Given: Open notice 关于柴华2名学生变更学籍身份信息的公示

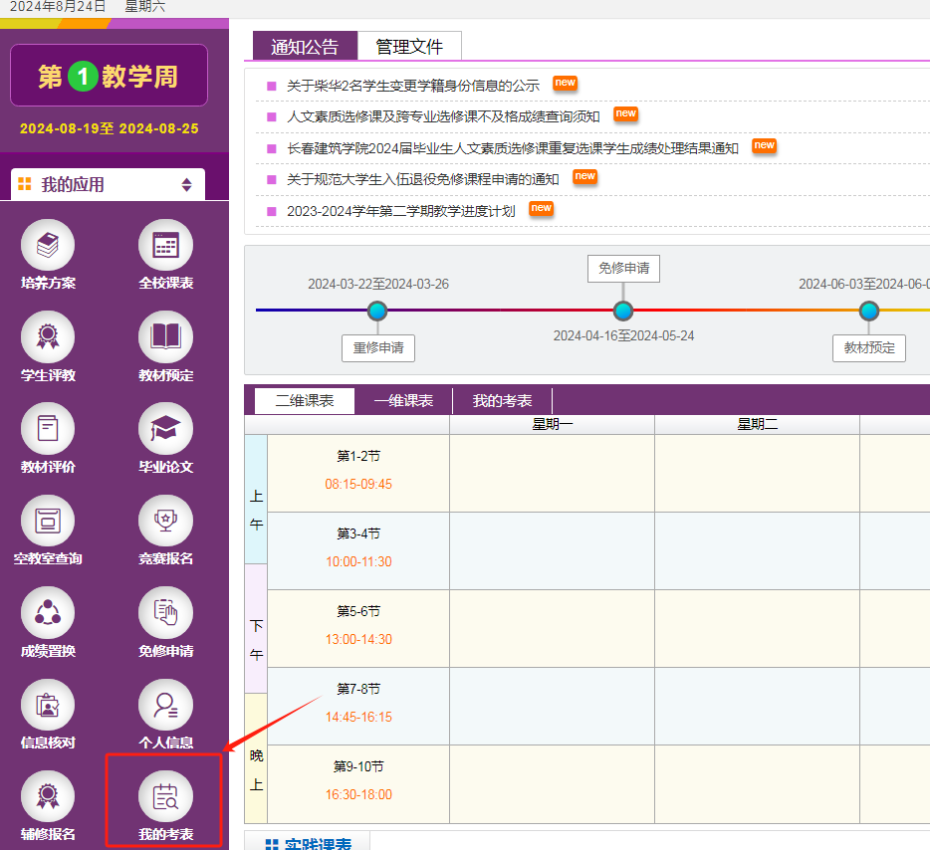Looking at the screenshot, I should [413, 86].
